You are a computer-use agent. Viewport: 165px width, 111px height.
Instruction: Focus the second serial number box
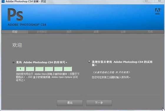pos(30,69)
